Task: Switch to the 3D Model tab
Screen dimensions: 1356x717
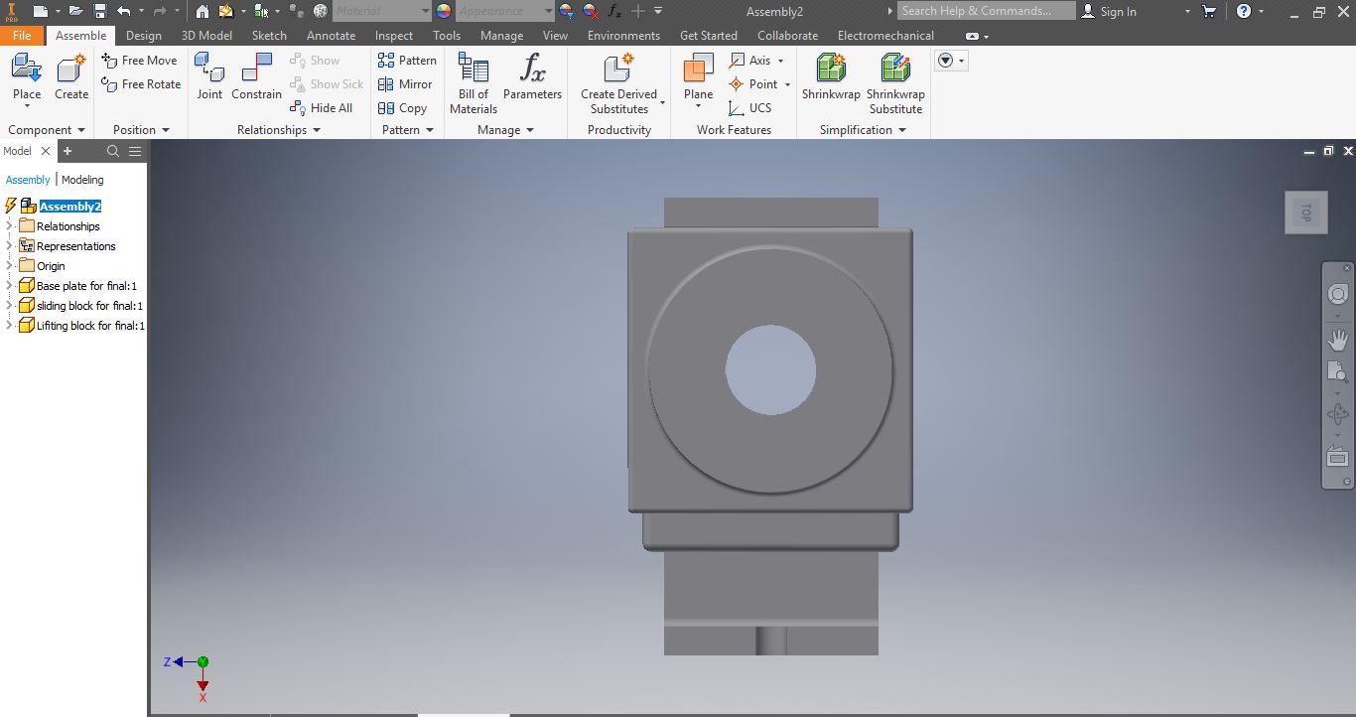Action: pos(206,35)
